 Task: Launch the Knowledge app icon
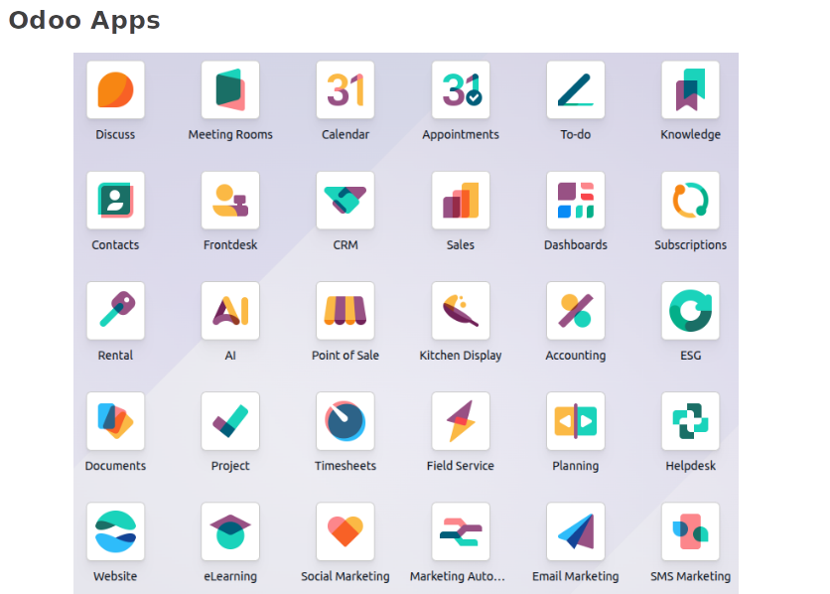coord(691,90)
